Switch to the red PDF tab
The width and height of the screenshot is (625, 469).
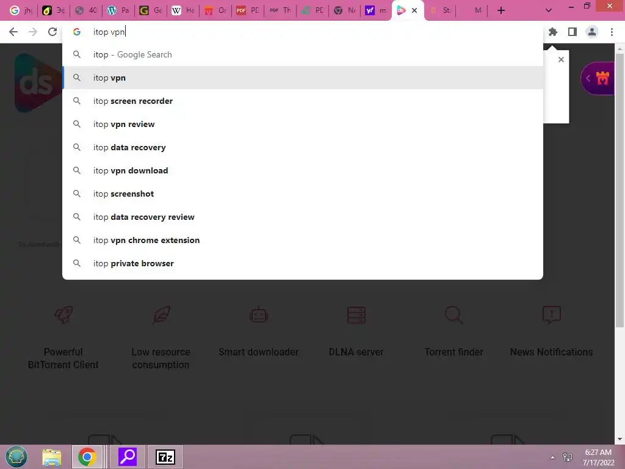[x=248, y=11]
